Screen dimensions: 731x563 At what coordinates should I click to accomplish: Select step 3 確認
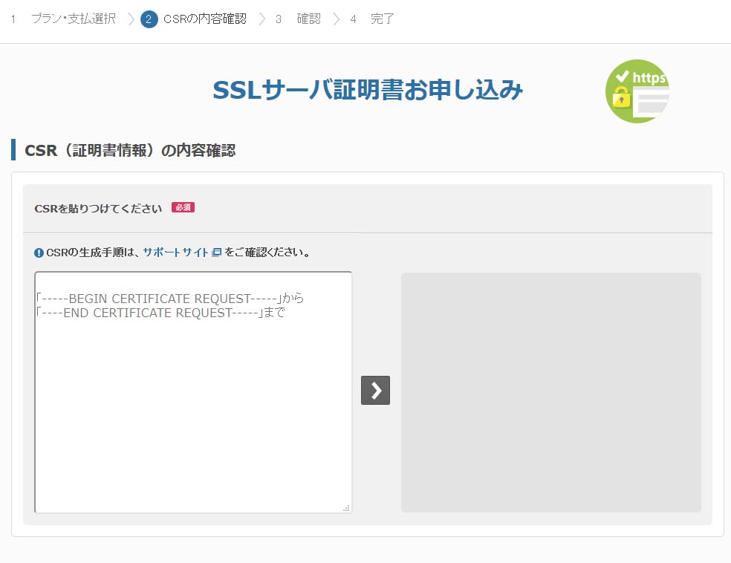(299, 19)
